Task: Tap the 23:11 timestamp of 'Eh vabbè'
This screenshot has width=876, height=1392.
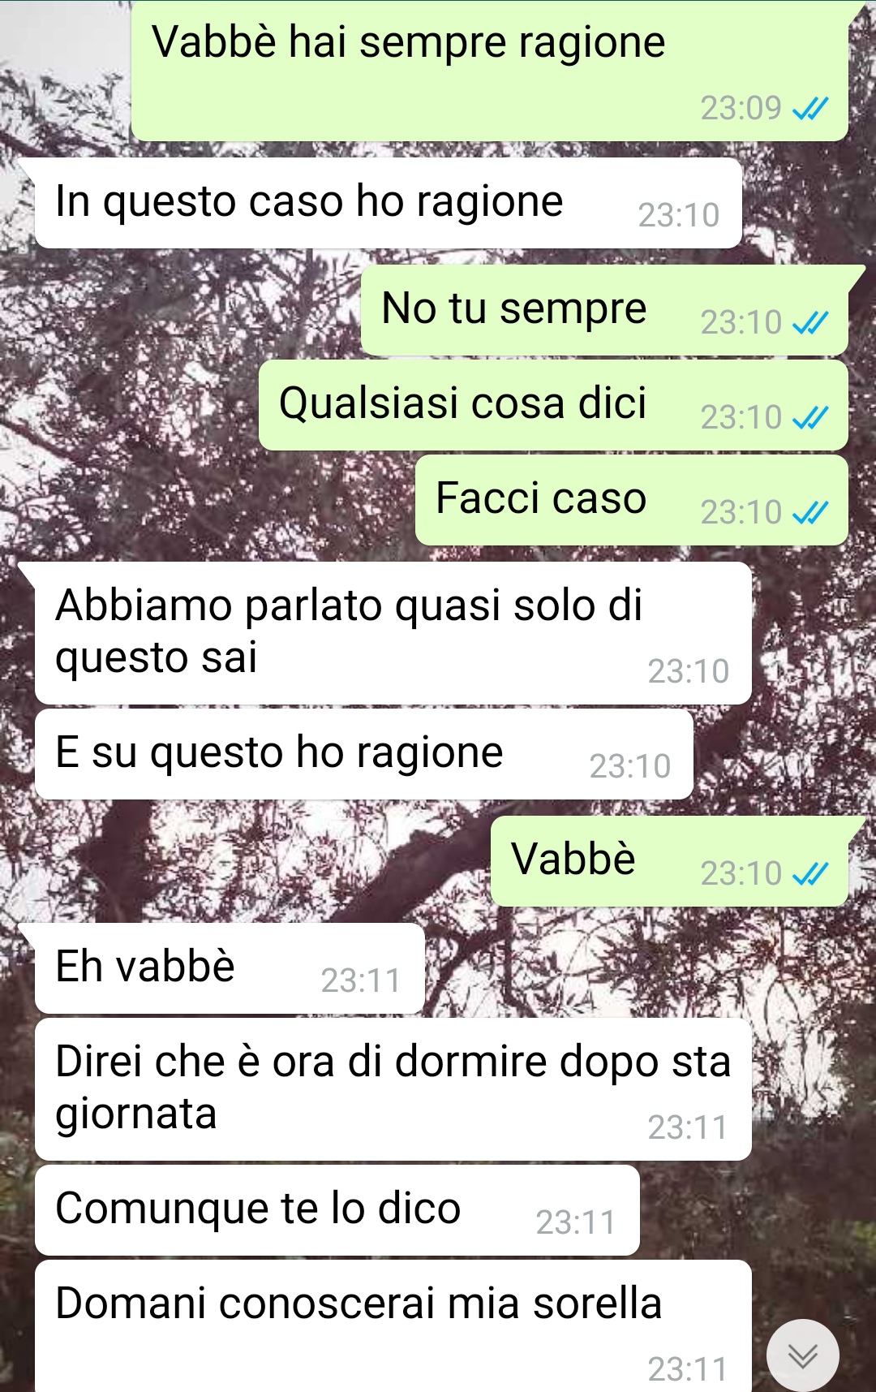Action: click(x=361, y=981)
